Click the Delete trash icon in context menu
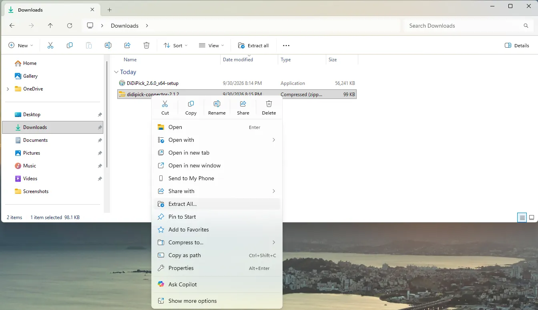The image size is (538, 310). [269, 104]
